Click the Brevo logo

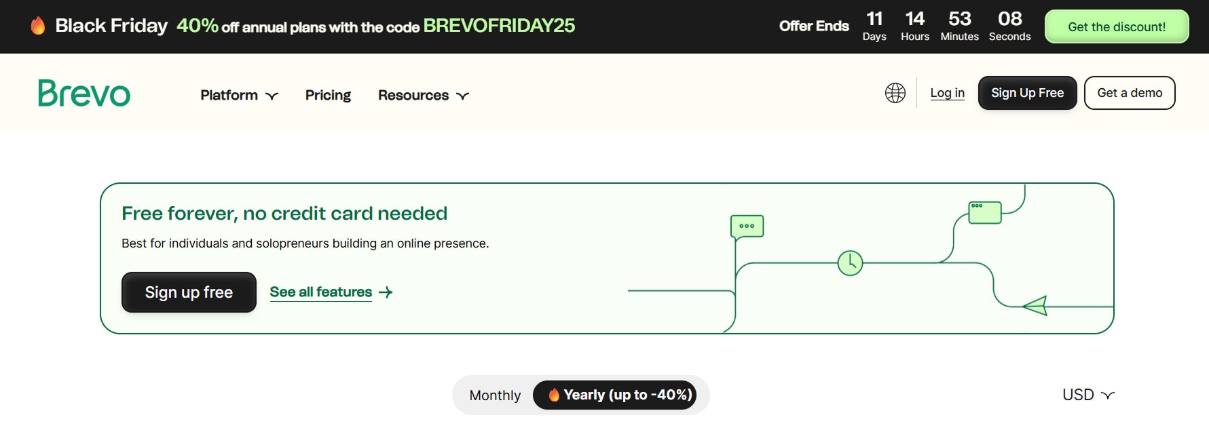[83, 93]
